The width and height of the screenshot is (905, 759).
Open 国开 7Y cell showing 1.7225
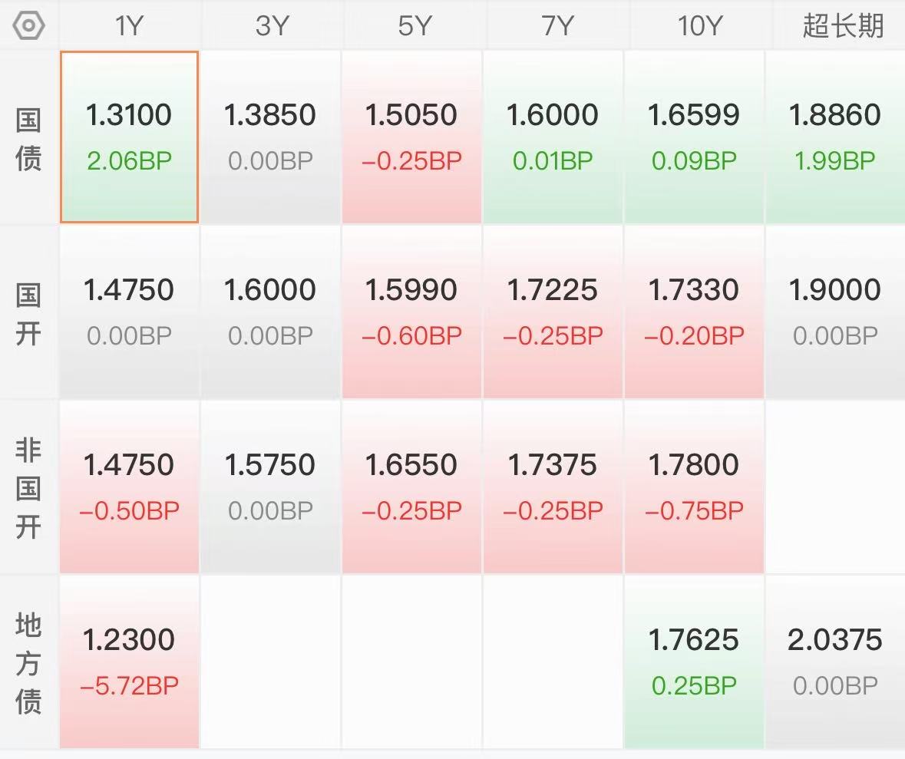point(553,312)
